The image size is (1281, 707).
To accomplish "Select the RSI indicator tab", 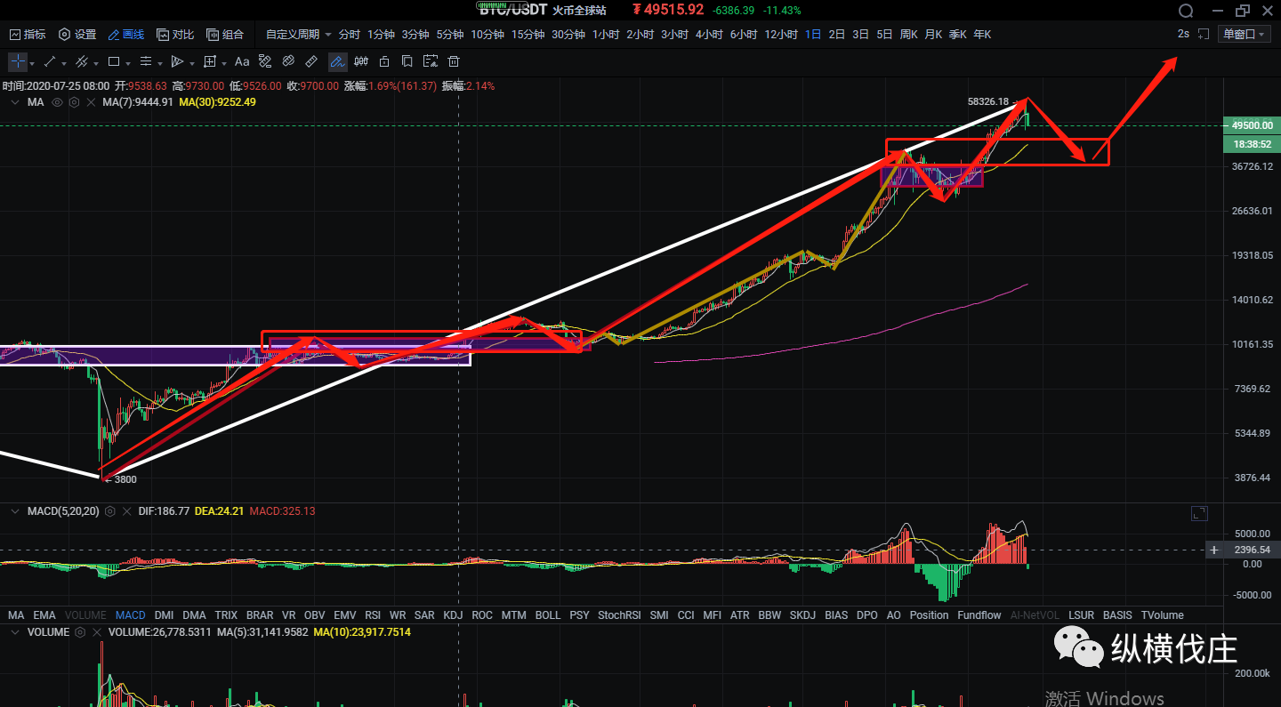I will tap(373, 615).
